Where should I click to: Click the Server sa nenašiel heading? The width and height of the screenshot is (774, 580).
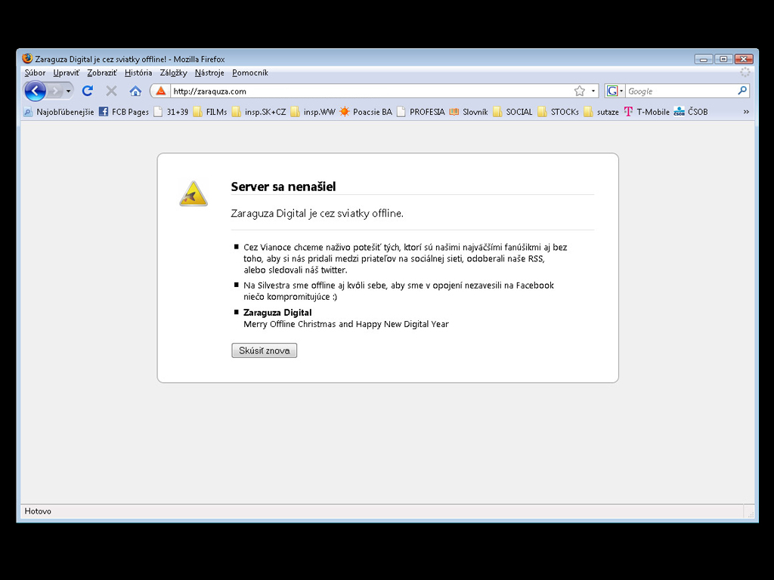click(x=283, y=187)
